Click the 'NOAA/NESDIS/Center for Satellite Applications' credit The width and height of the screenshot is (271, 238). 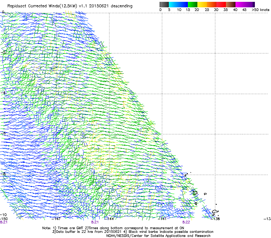coord(158,236)
